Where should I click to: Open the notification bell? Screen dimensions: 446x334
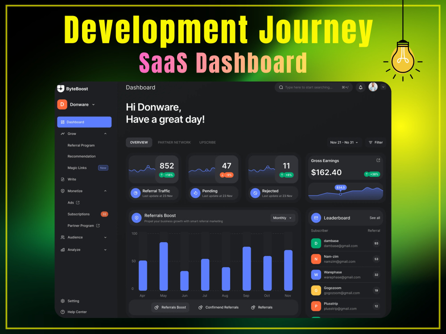pyautogui.click(x=360, y=87)
